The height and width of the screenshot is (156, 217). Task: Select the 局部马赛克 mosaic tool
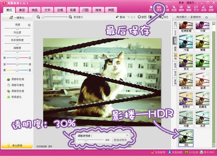16,85
